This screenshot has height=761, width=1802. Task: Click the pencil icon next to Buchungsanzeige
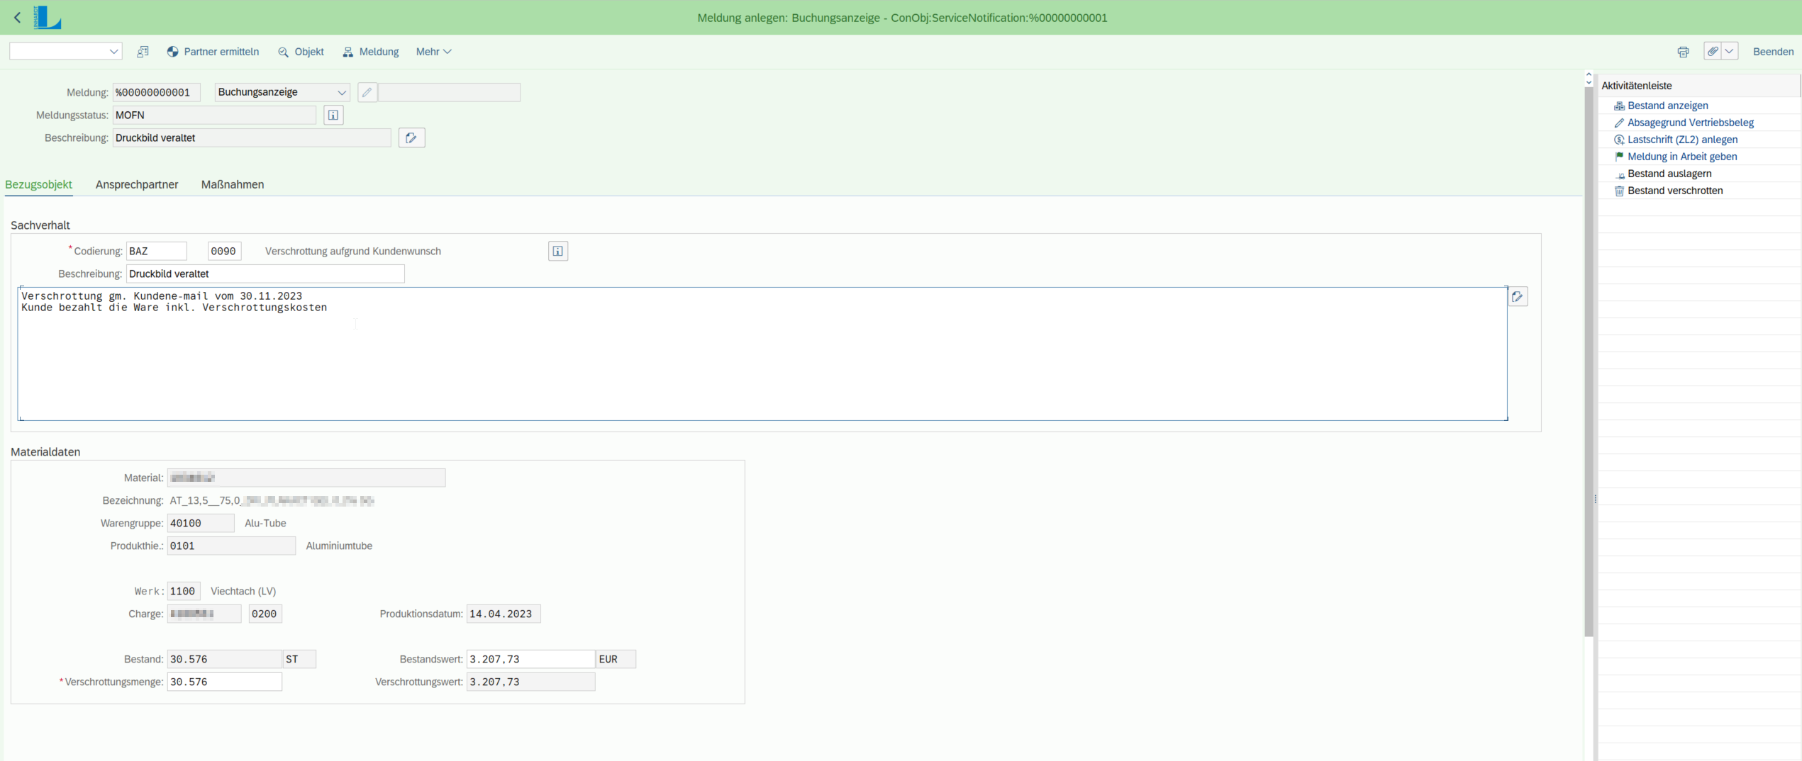pyautogui.click(x=367, y=92)
